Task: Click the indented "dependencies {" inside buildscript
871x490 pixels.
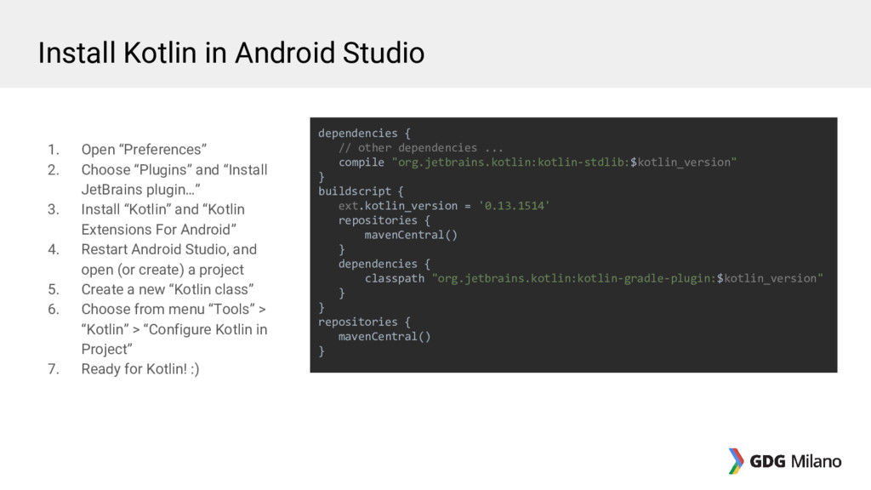Action: tap(384, 264)
